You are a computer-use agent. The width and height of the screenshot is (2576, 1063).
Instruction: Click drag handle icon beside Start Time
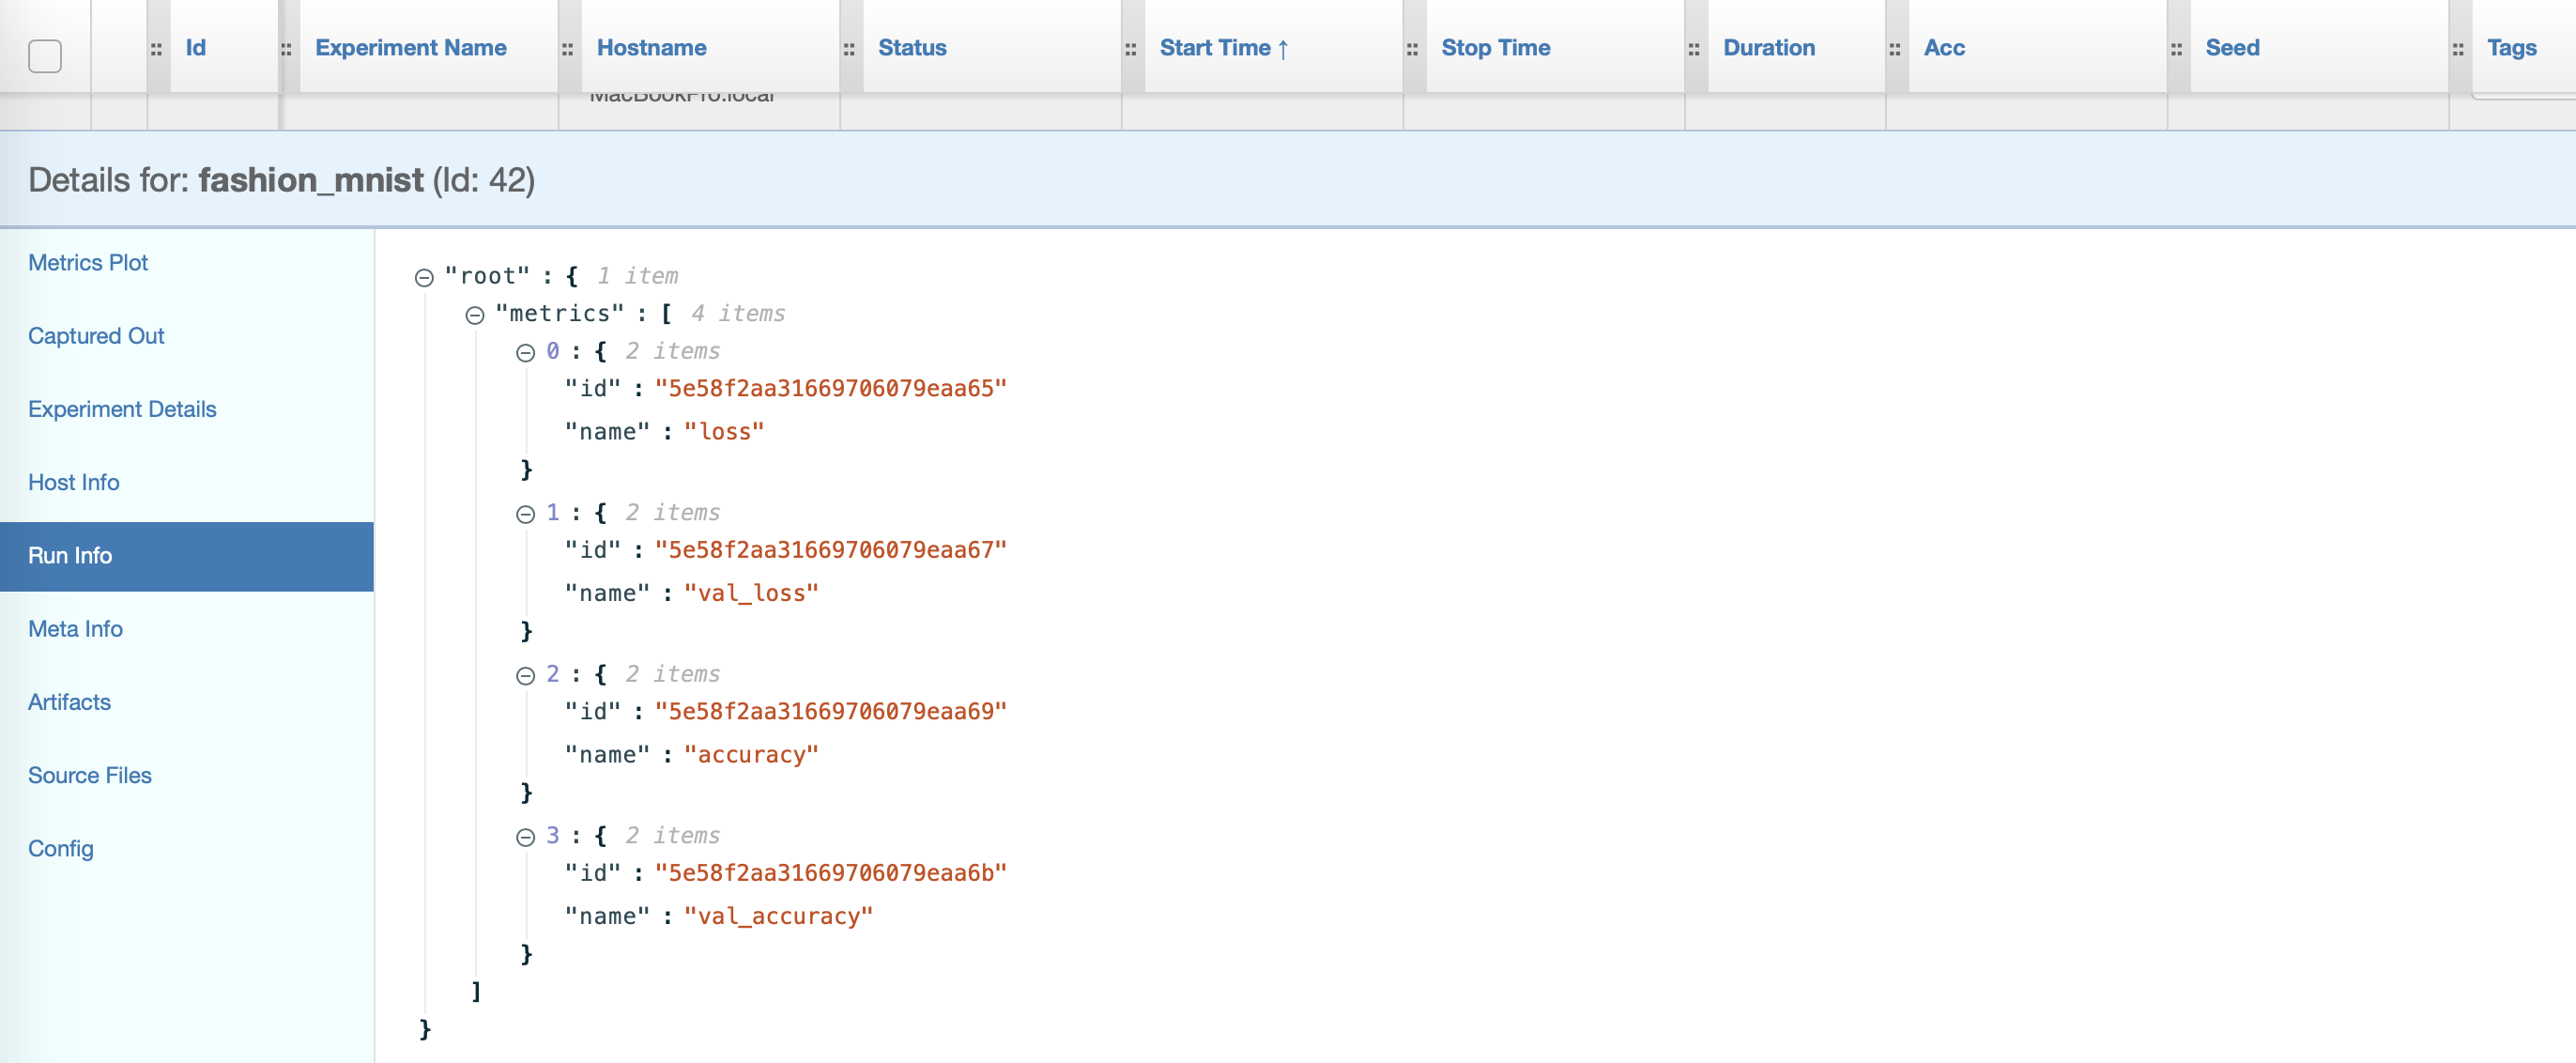pos(1130,49)
